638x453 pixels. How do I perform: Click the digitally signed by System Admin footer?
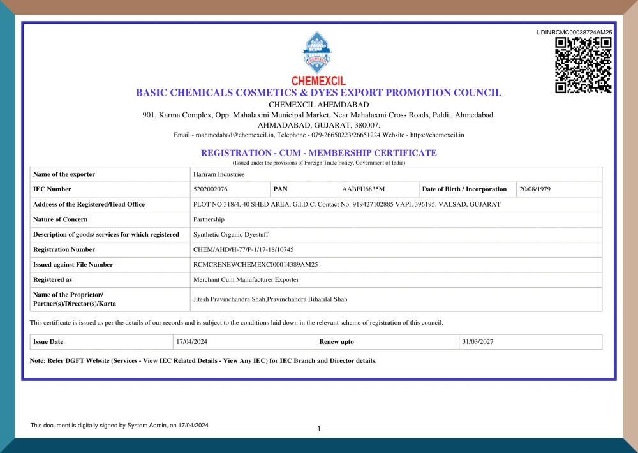coord(119,426)
